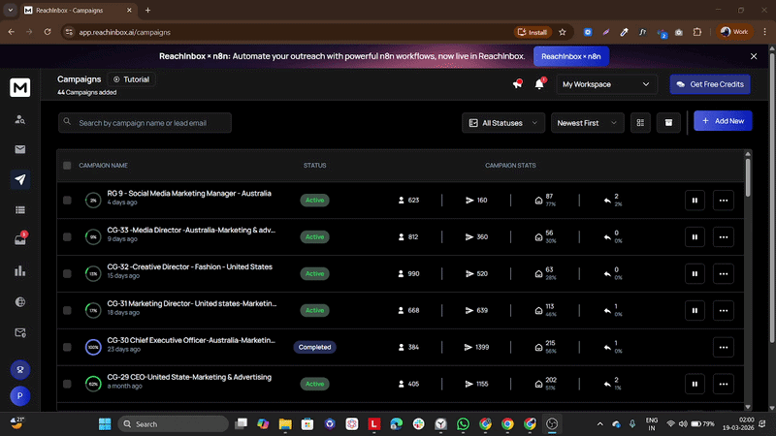The width and height of the screenshot is (776, 436).
Task: Open the Chrome extensions puzzle menu
Action: [x=696, y=32]
